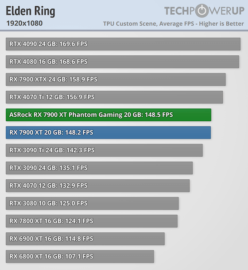The height and width of the screenshot is (270, 248).
Task: Click the 1920x1080 resolution label
Action: (24, 23)
